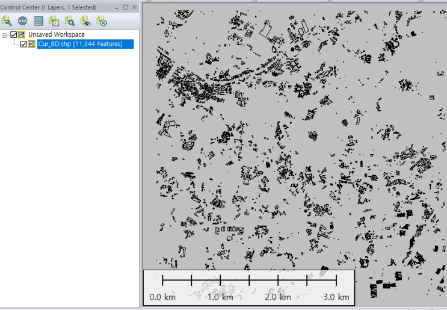The height and width of the screenshot is (310, 447).
Task: Open layer options (wrench icon)
Action: [7, 21]
